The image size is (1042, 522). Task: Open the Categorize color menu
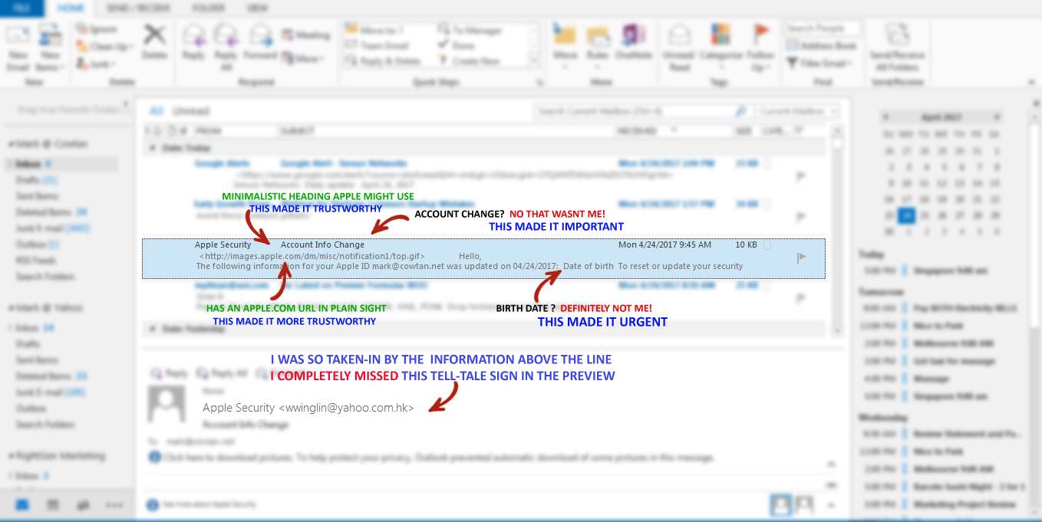721,48
